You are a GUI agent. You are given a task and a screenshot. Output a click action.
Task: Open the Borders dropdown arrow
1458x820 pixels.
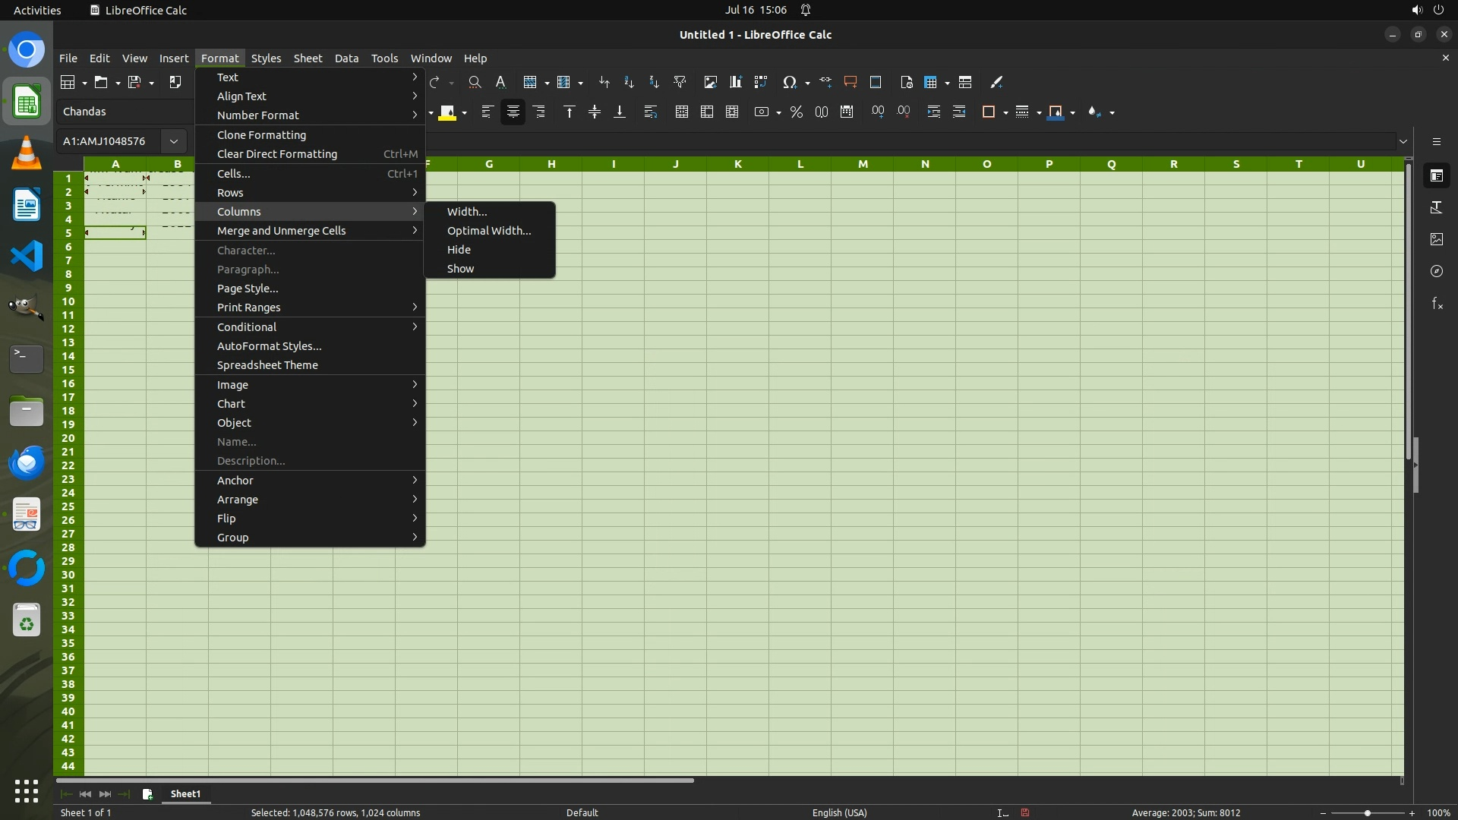tap(1005, 113)
